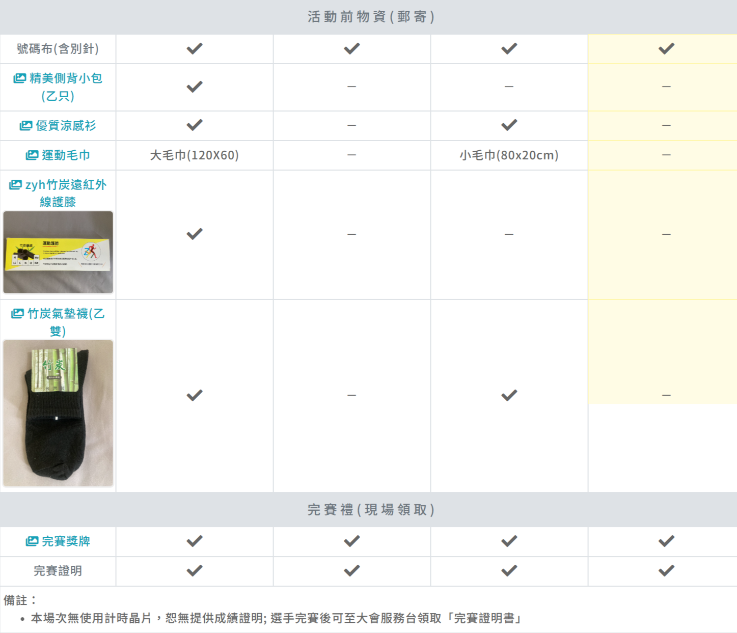Click the image icon before 運動毛巾

click(32, 155)
